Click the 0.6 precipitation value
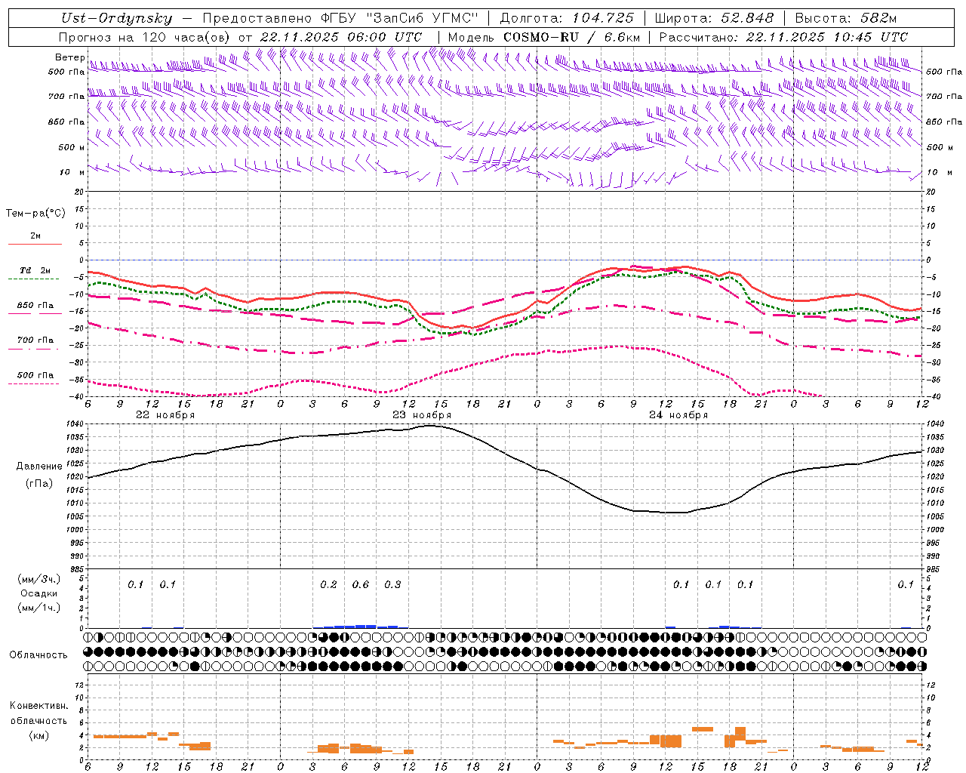Viewport: 966px width, 773px height. coord(361,584)
